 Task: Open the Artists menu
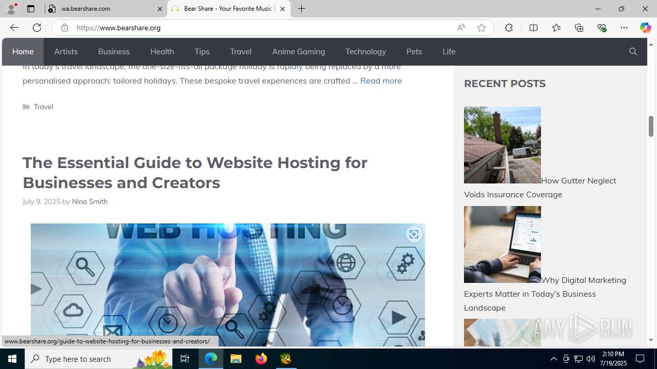coord(66,52)
